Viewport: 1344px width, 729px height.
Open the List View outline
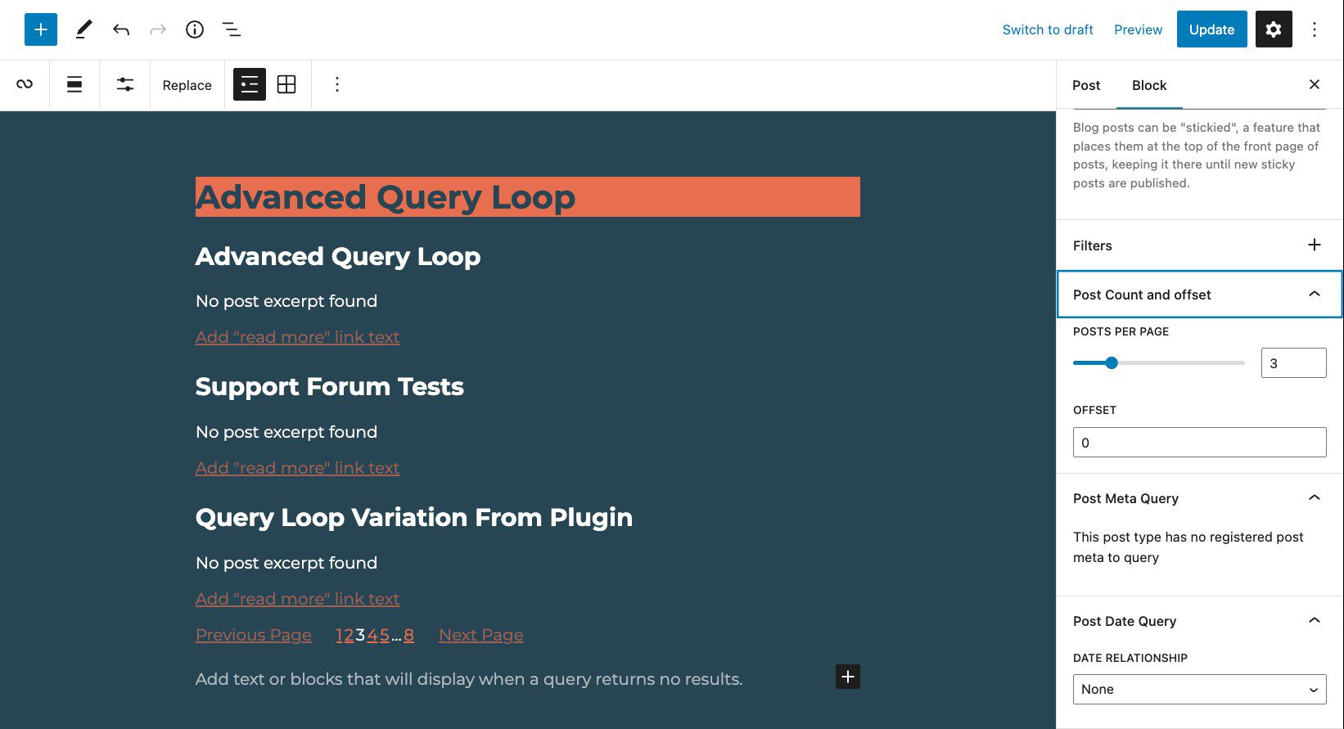pos(232,29)
